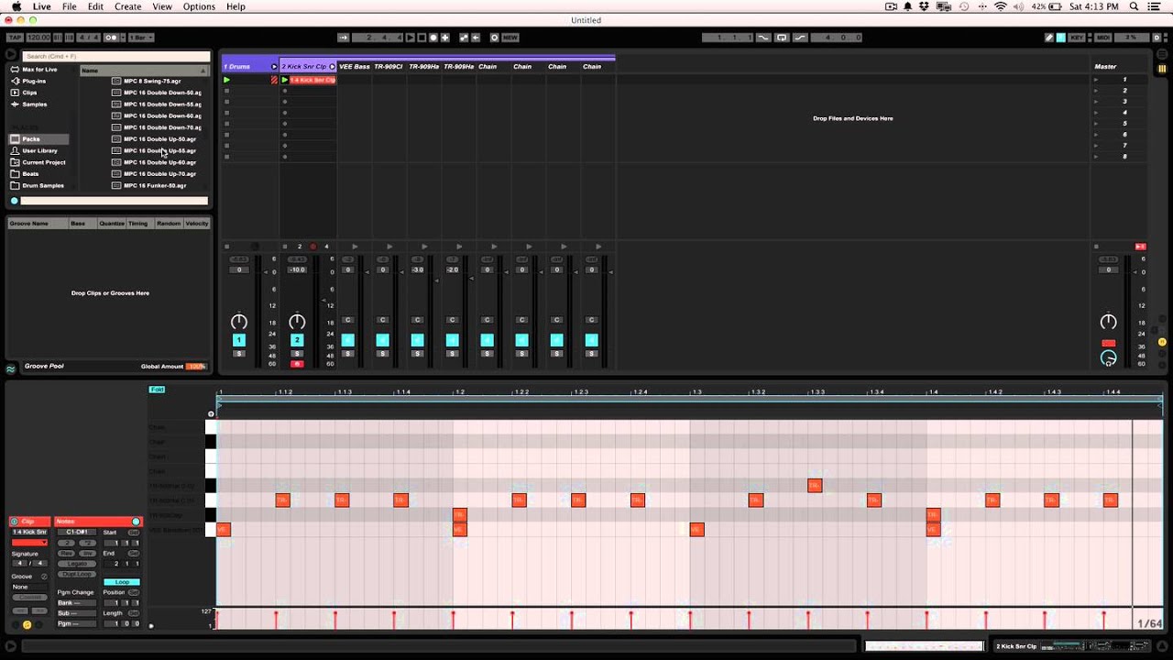Click the Master pan knob
The height and width of the screenshot is (660, 1173).
(1108, 322)
